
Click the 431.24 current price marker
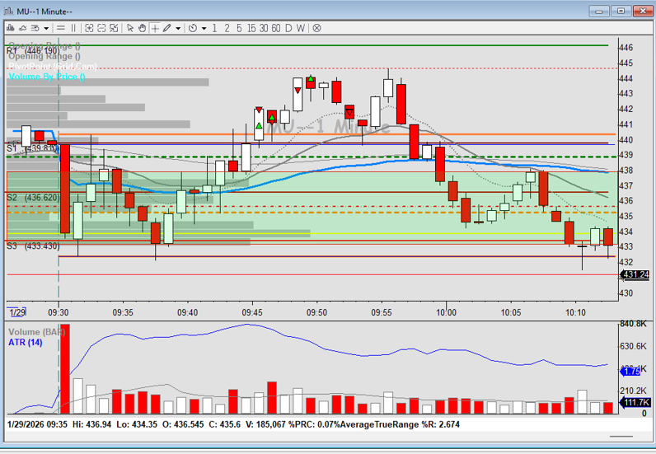coord(635,275)
